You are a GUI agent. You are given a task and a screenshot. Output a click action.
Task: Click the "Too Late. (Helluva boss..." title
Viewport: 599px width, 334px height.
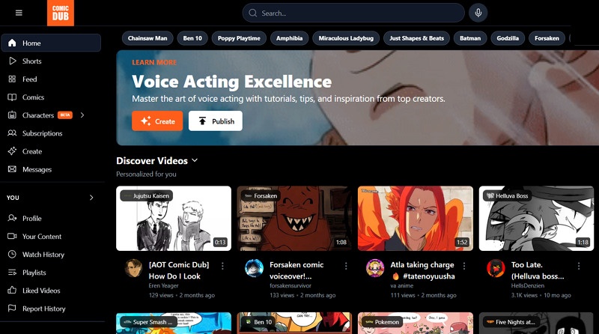(x=538, y=270)
